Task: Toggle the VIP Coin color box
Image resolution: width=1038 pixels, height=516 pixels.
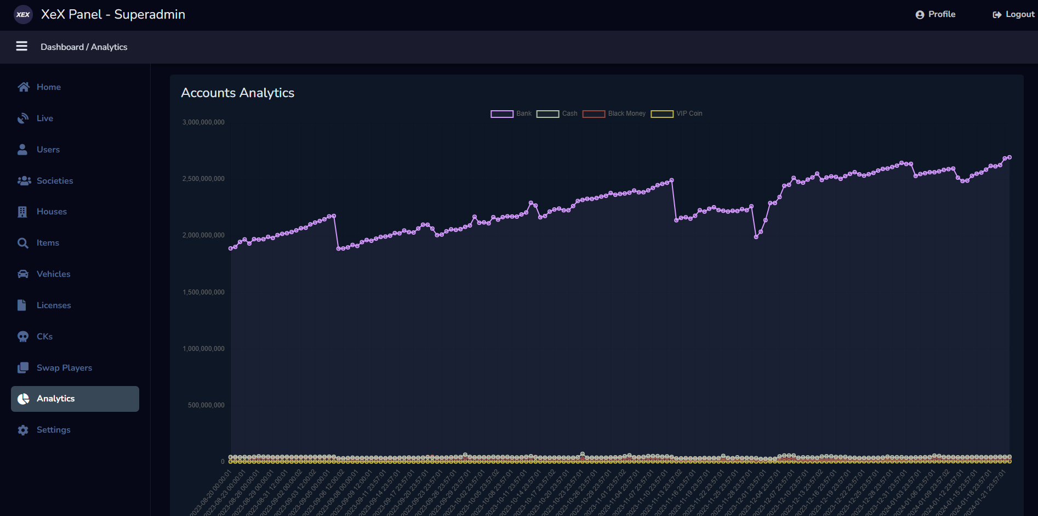Action: point(661,114)
